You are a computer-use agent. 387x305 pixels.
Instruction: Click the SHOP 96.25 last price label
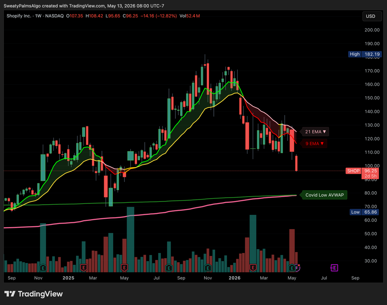(362, 171)
